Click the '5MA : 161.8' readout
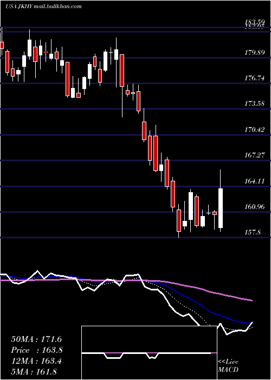 [34, 372]
